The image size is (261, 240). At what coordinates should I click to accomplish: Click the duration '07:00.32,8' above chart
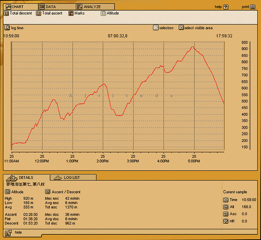117,36
